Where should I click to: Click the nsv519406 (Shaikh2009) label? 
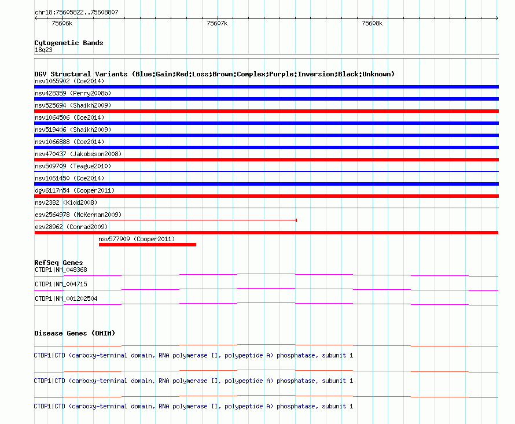point(73,130)
